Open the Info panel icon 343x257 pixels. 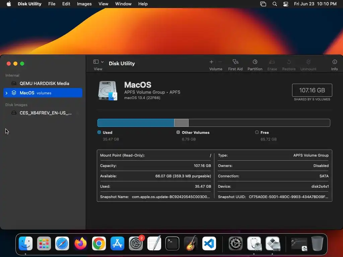[335, 62]
